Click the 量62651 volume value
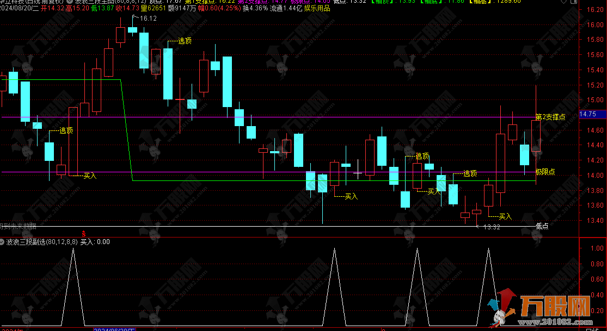The image size is (607, 331). click(x=153, y=8)
